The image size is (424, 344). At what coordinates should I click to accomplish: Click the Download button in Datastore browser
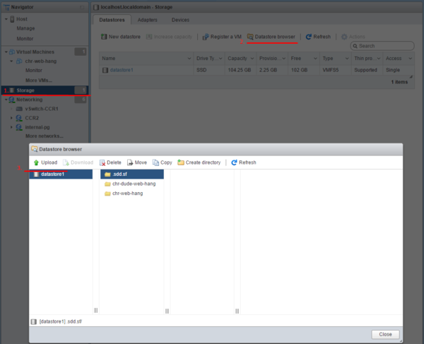(x=78, y=162)
